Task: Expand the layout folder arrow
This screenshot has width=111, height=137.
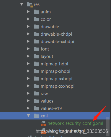Action: [x=28, y=56]
